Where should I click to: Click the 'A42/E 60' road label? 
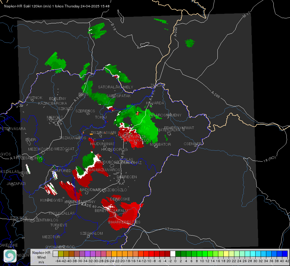tap(89, 205)
